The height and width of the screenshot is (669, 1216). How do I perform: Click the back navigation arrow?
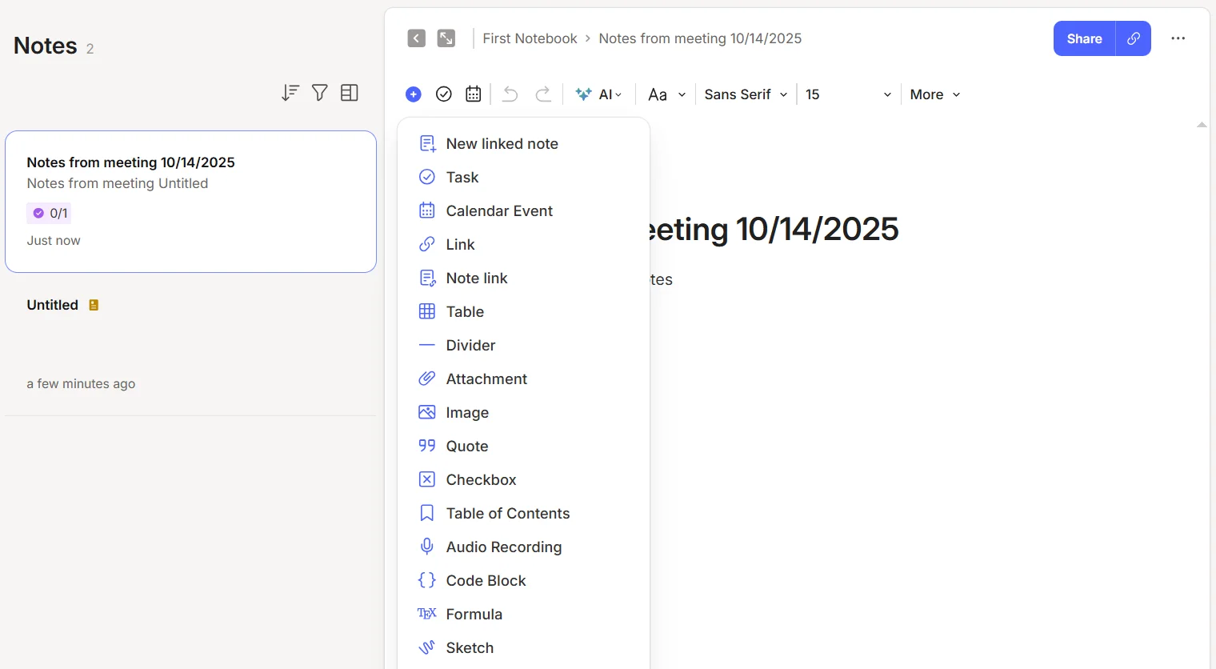click(x=416, y=38)
